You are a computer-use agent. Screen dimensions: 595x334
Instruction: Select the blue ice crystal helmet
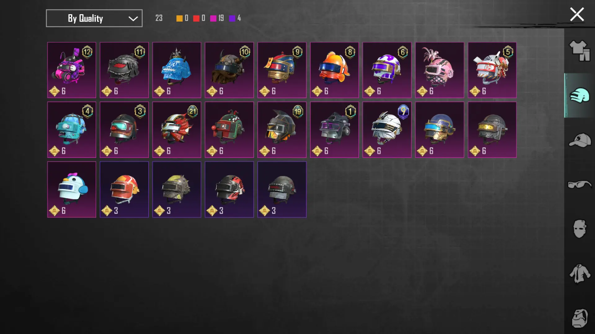177,70
